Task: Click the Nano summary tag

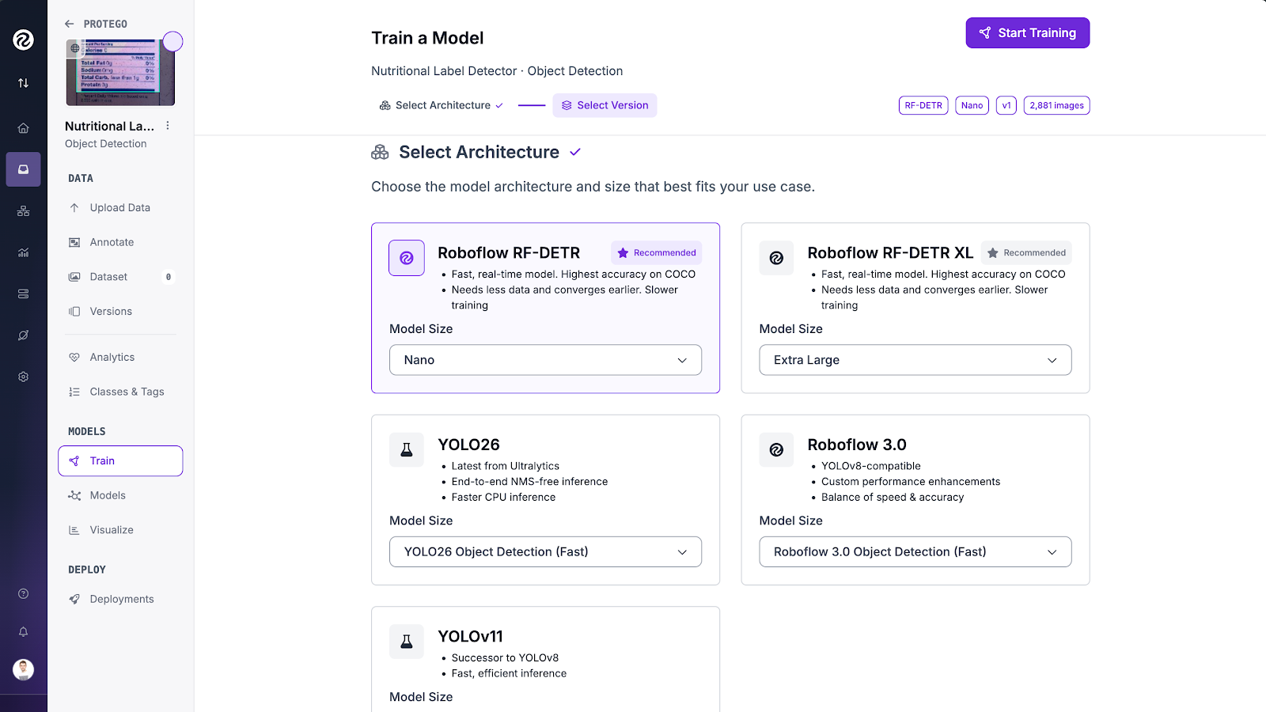Action: (x=972, y=105)
